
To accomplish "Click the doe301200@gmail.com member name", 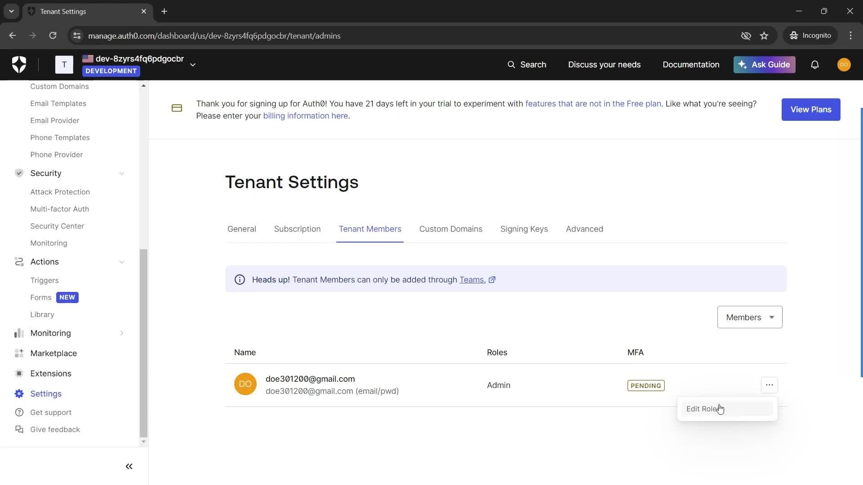I will point(310,379).
